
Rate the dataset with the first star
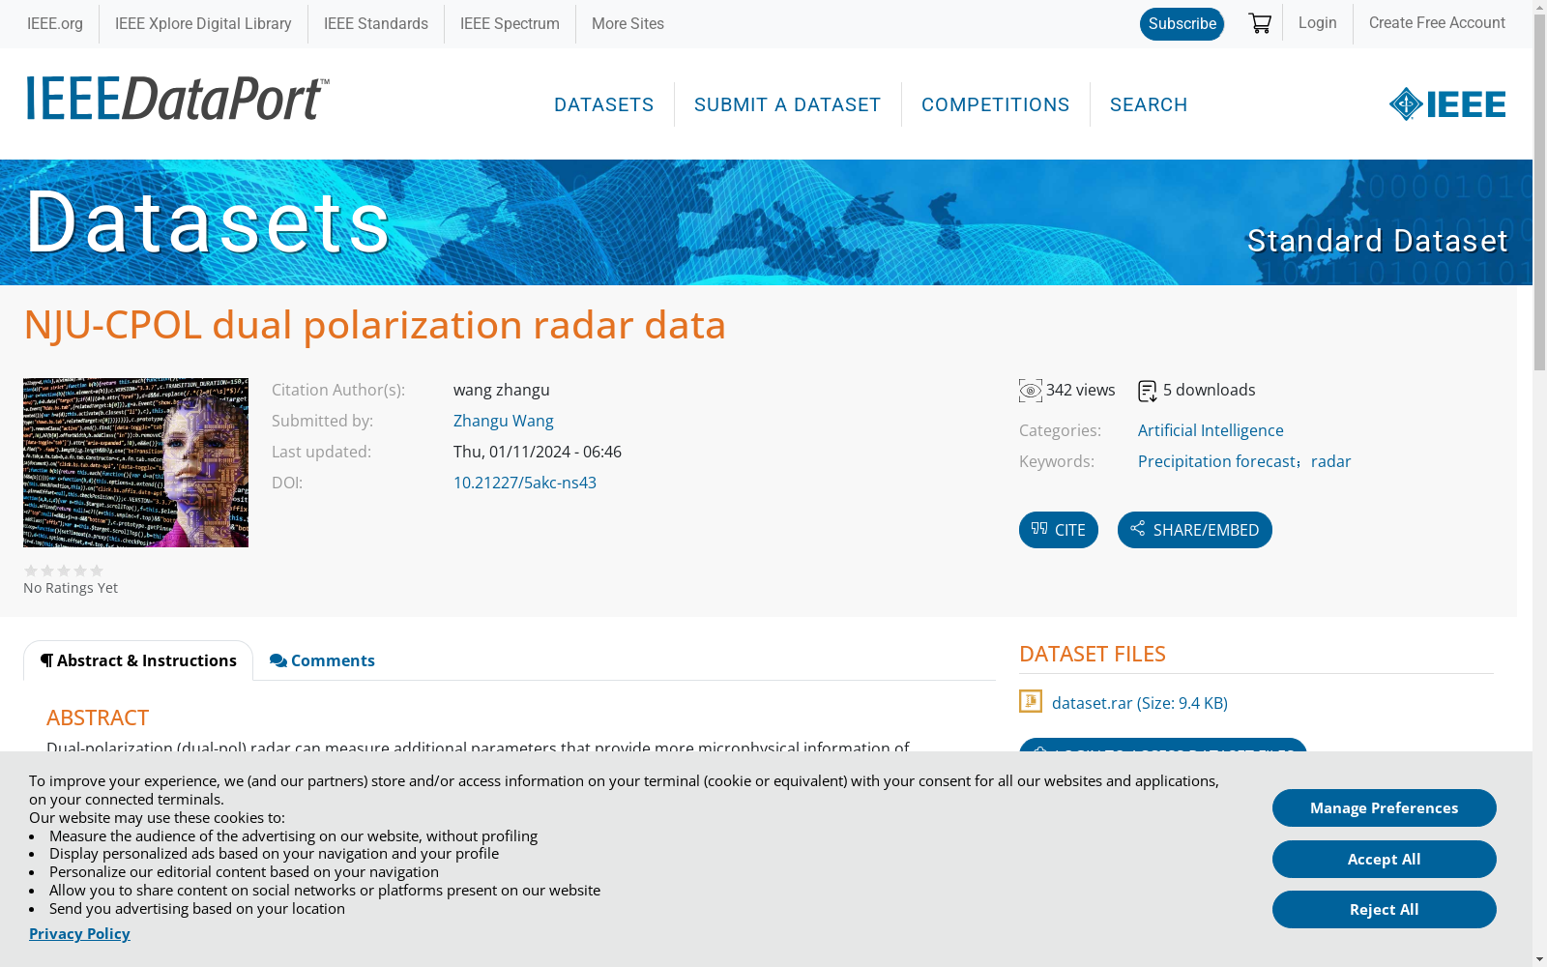coord(31,571)
